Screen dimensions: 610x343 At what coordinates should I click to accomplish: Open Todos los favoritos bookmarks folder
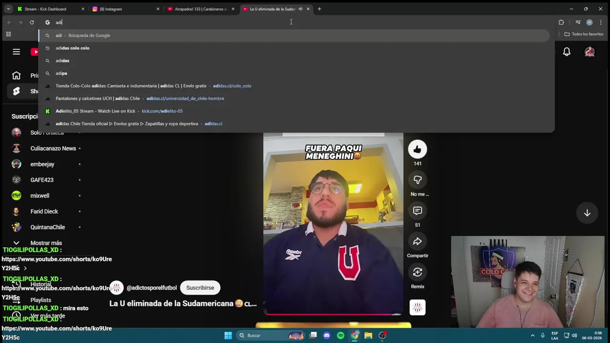(584, 34)
